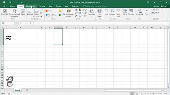170x95 pixels.
Task: Switch to Page Layout view
Action: (137, 94)
